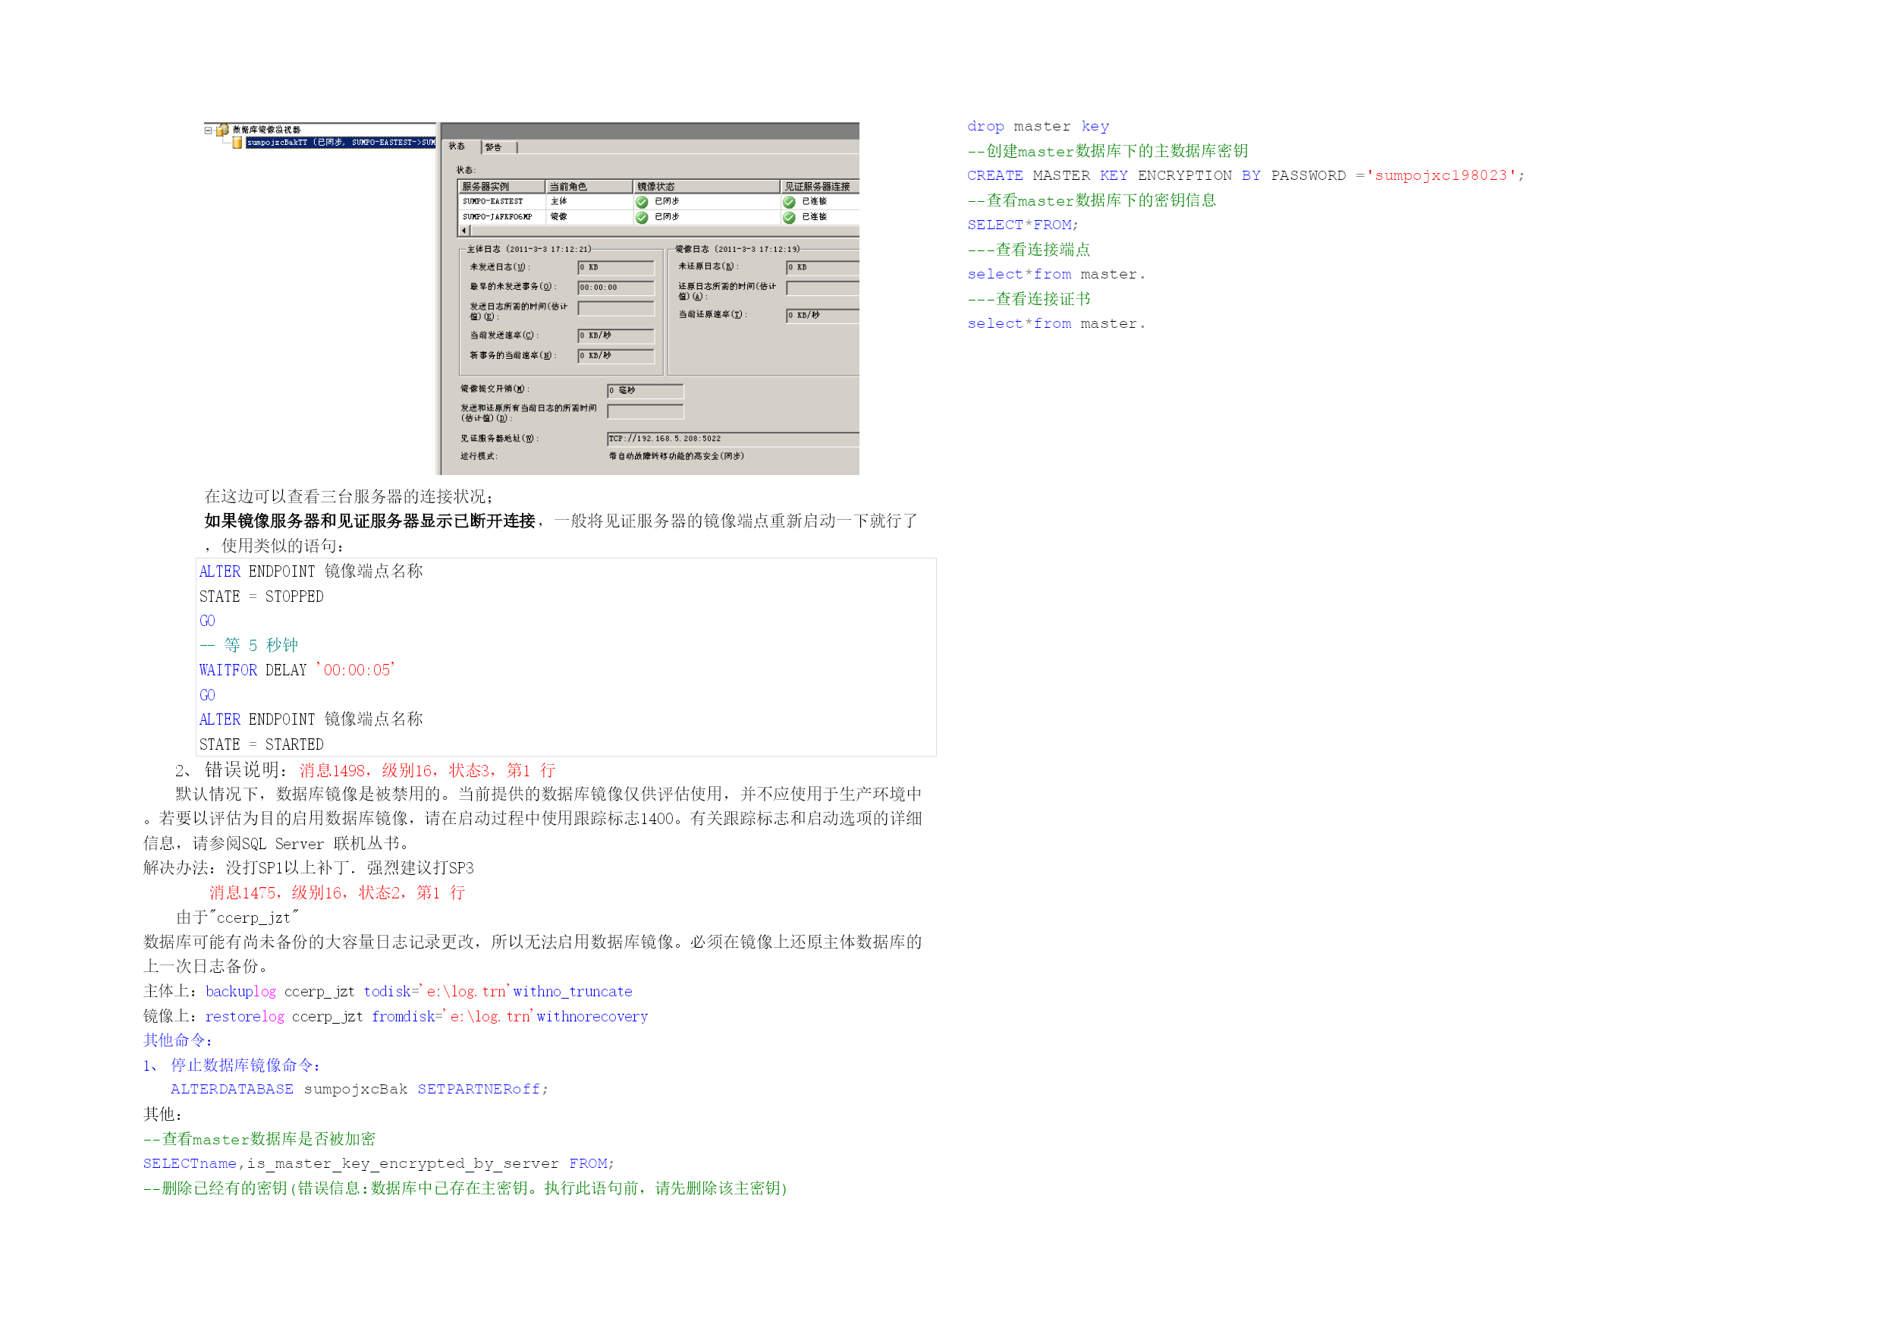Click the 新事务的当前速率 value field
The image size is (1882, 1331).
(x=616, y=356)
